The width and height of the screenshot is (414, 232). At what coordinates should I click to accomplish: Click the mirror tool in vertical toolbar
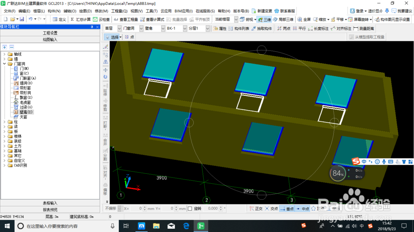(x=105, y=62)
